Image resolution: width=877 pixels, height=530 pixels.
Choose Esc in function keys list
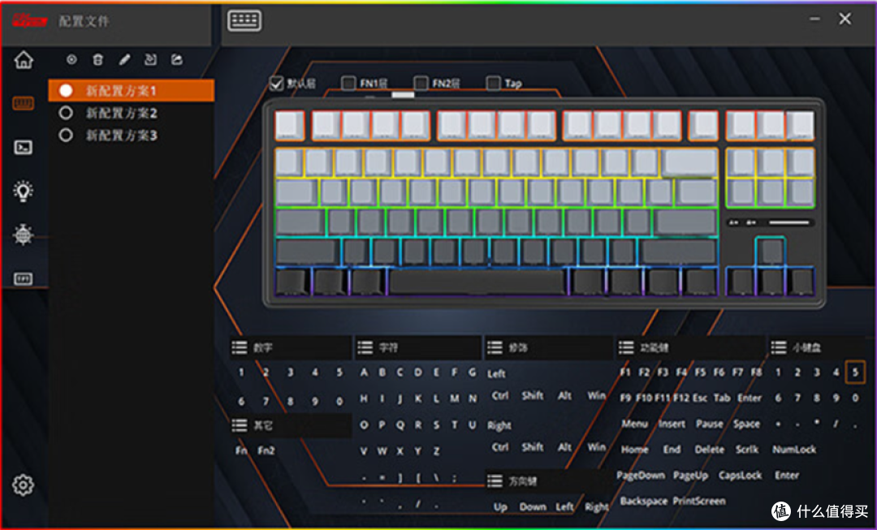[x=700, y=398]
